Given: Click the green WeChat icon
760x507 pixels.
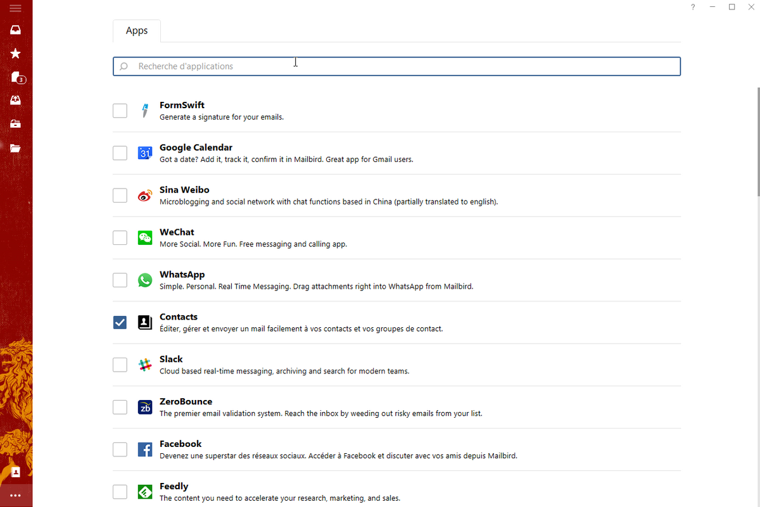Looking at the screenshot, I should [145, 238].
